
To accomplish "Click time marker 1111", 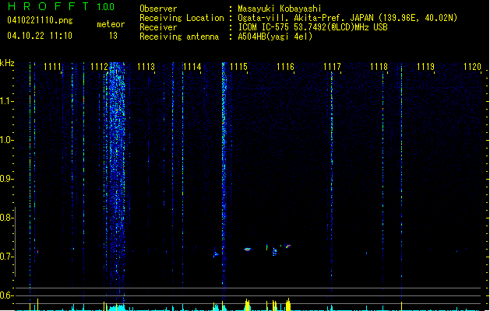I will tap(52, 67).
